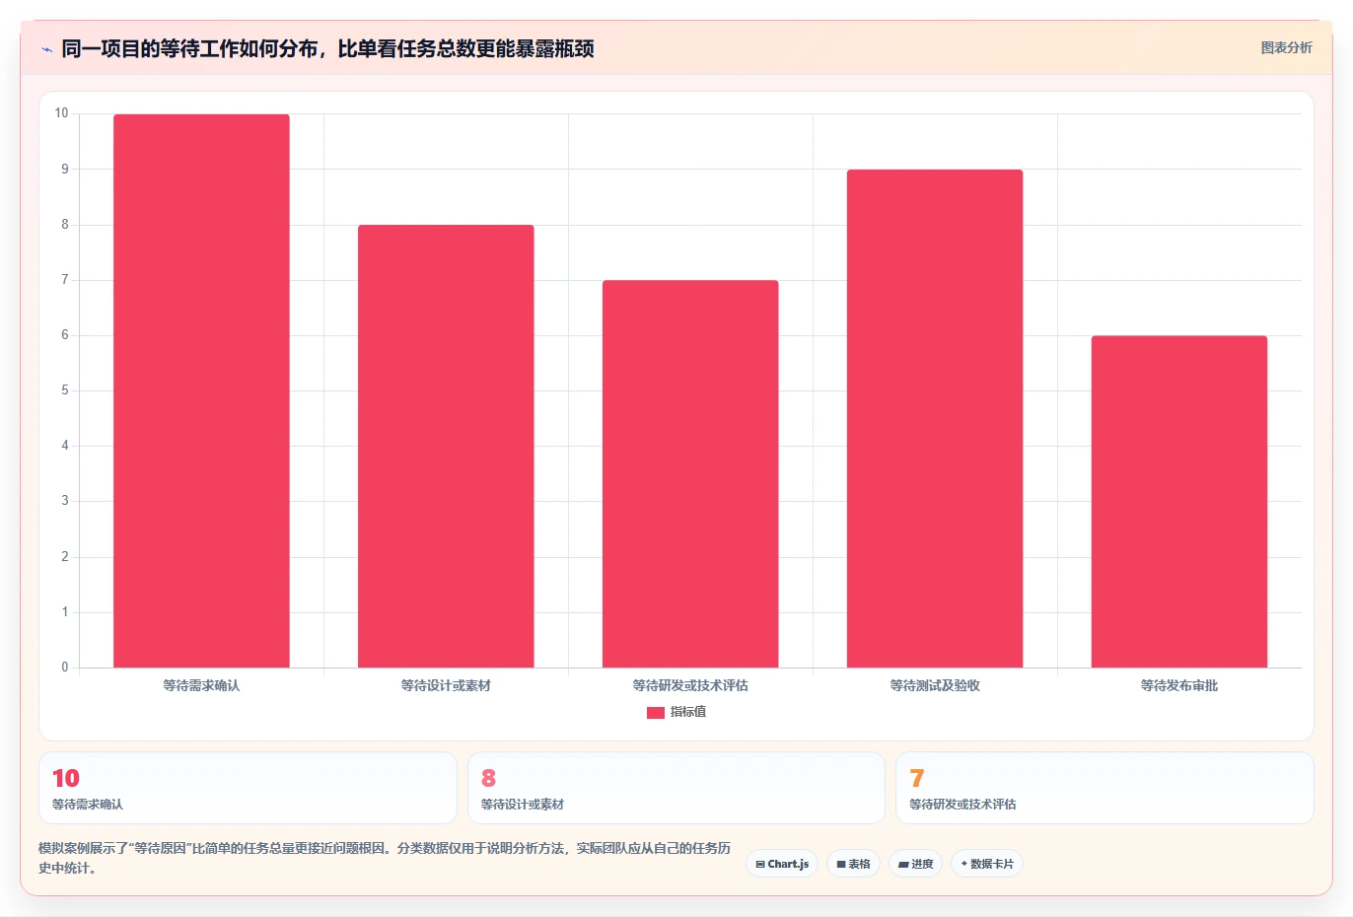Click the 数据卡片 tag

click(987, 864)
